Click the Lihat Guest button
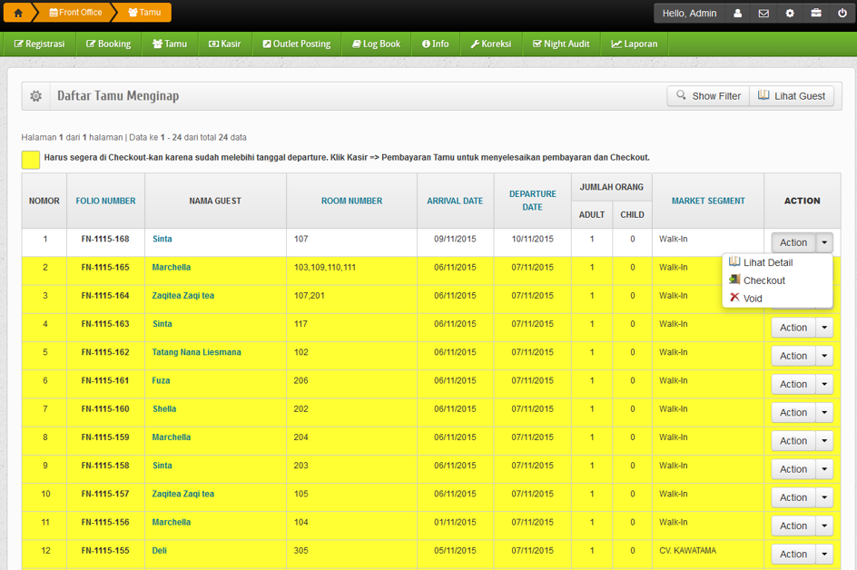Viewport: 857px width, 570px height. tap(792, 96)
